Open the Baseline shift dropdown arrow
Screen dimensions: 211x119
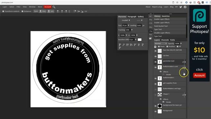[136, 40]
